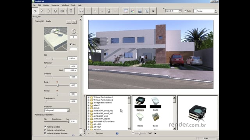Click the Size slider handle
Image resolution: width=250 pixels, height=140 pixels.
(53, 58)
